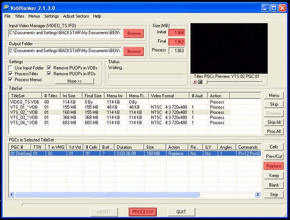Click the QUIT button

pyautogui.click(x=181, y=212)
